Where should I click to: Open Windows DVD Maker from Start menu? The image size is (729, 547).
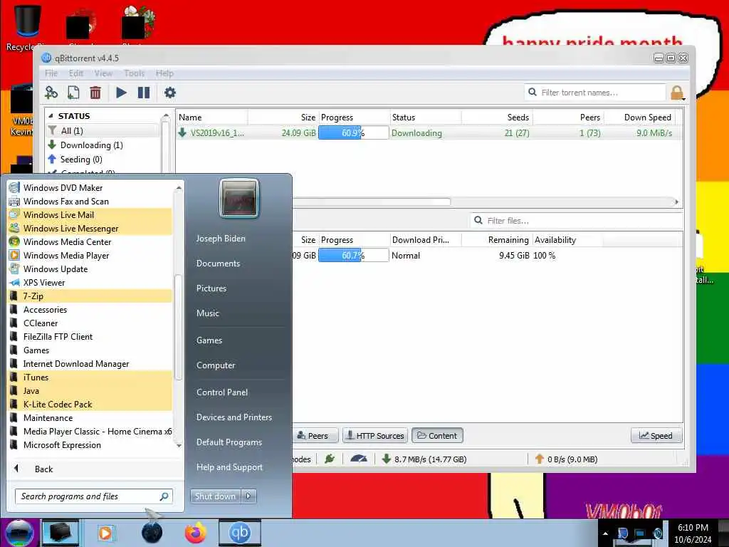[90, 188]
